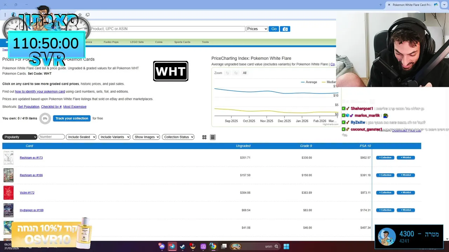
Task: Open the Reshiram ex #173 link
Action: pos(31,158)
